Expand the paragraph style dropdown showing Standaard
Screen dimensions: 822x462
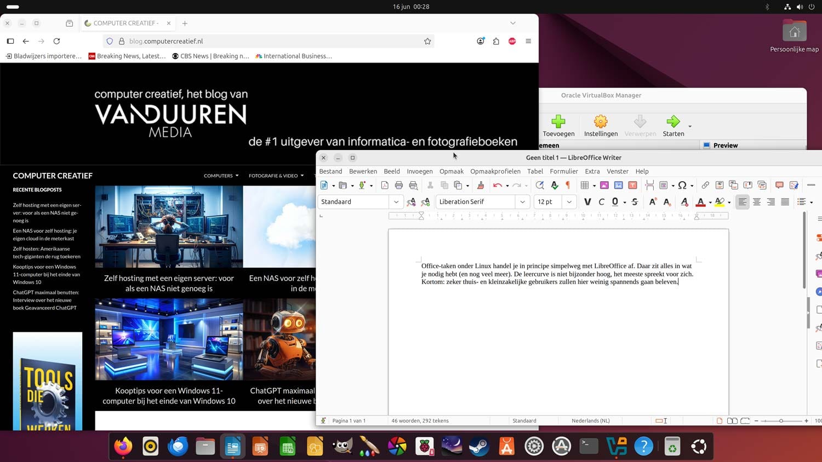tap(396, 202)
